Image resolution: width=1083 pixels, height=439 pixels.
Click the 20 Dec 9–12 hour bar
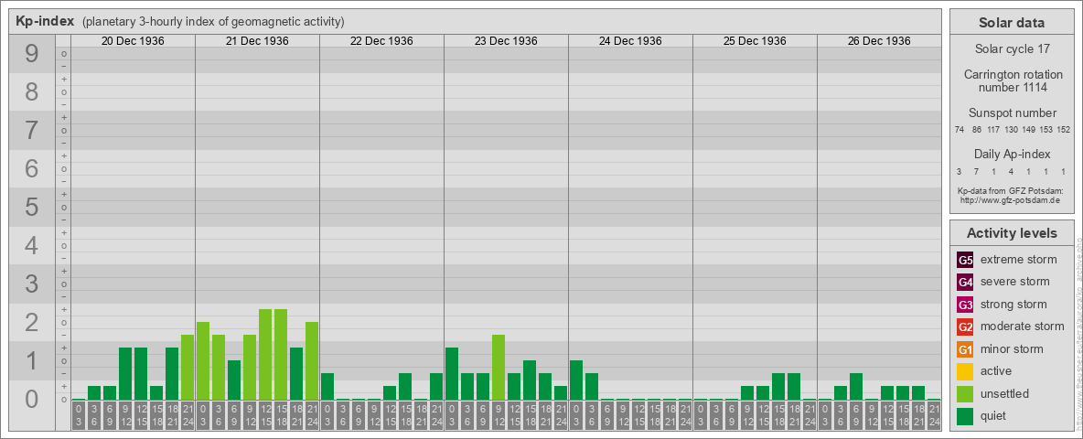click(125, 374)
